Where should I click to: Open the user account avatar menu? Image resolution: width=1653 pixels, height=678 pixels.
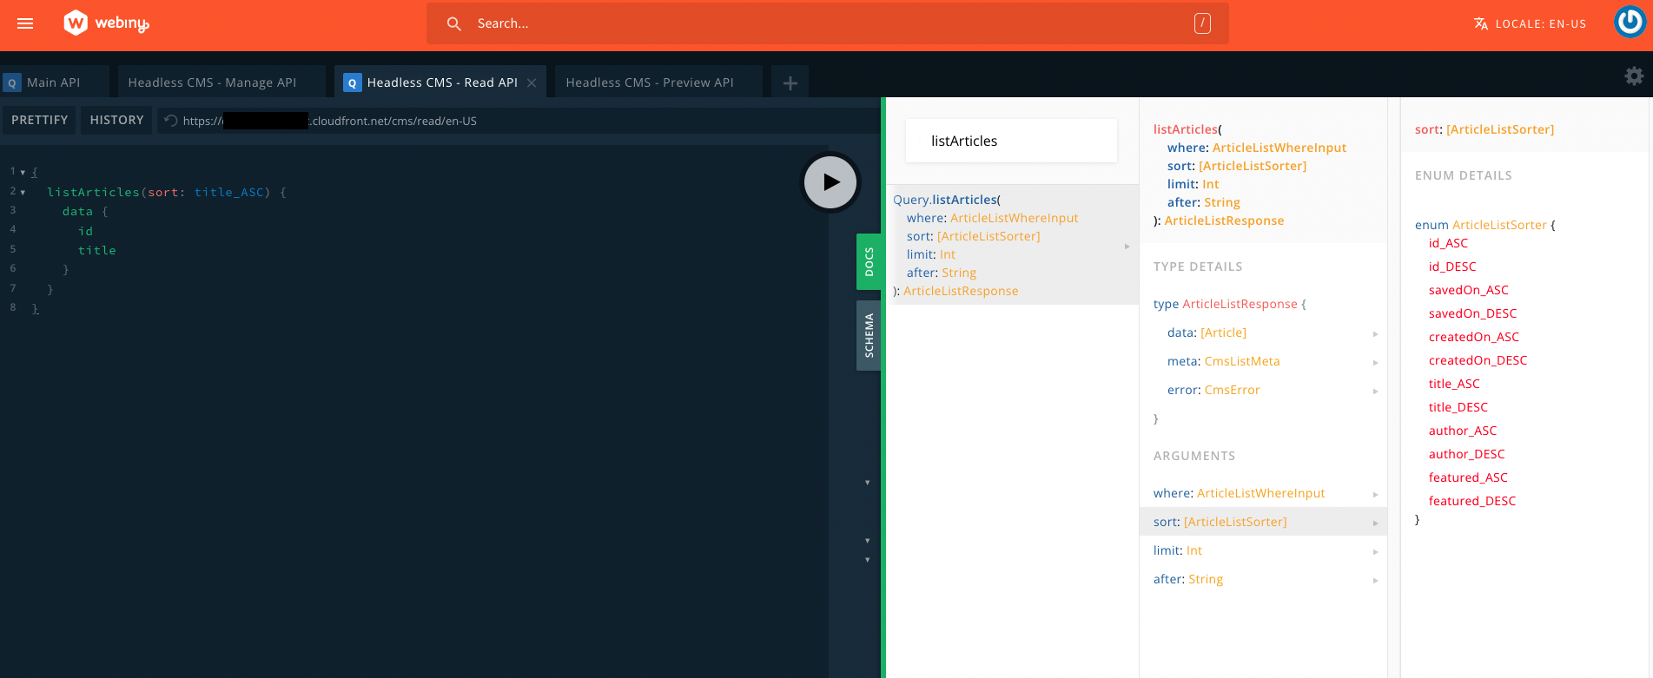point(1630,23)
